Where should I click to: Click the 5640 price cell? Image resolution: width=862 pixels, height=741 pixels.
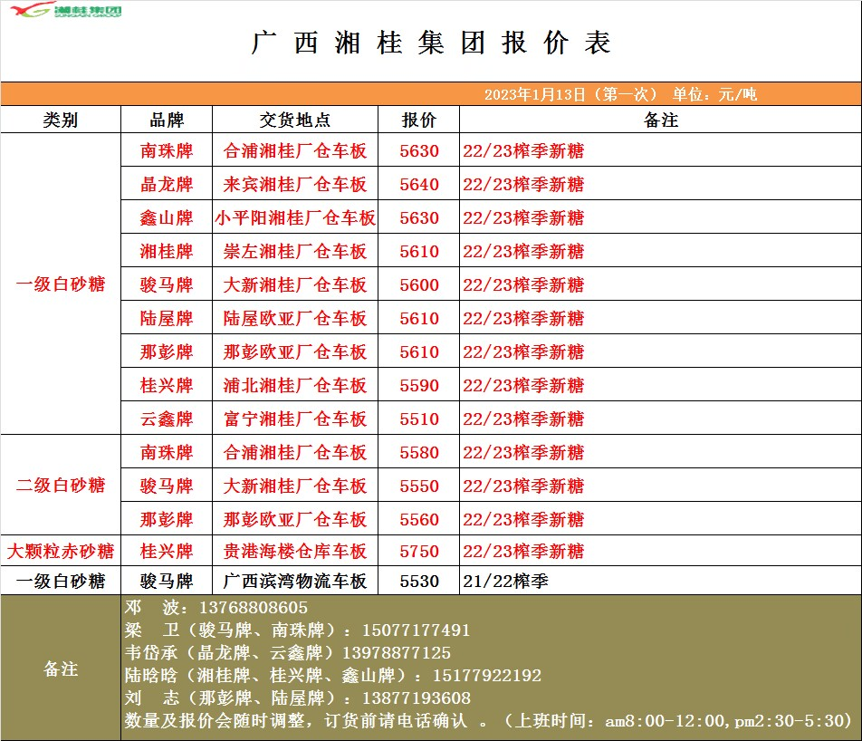pos(418,185)
